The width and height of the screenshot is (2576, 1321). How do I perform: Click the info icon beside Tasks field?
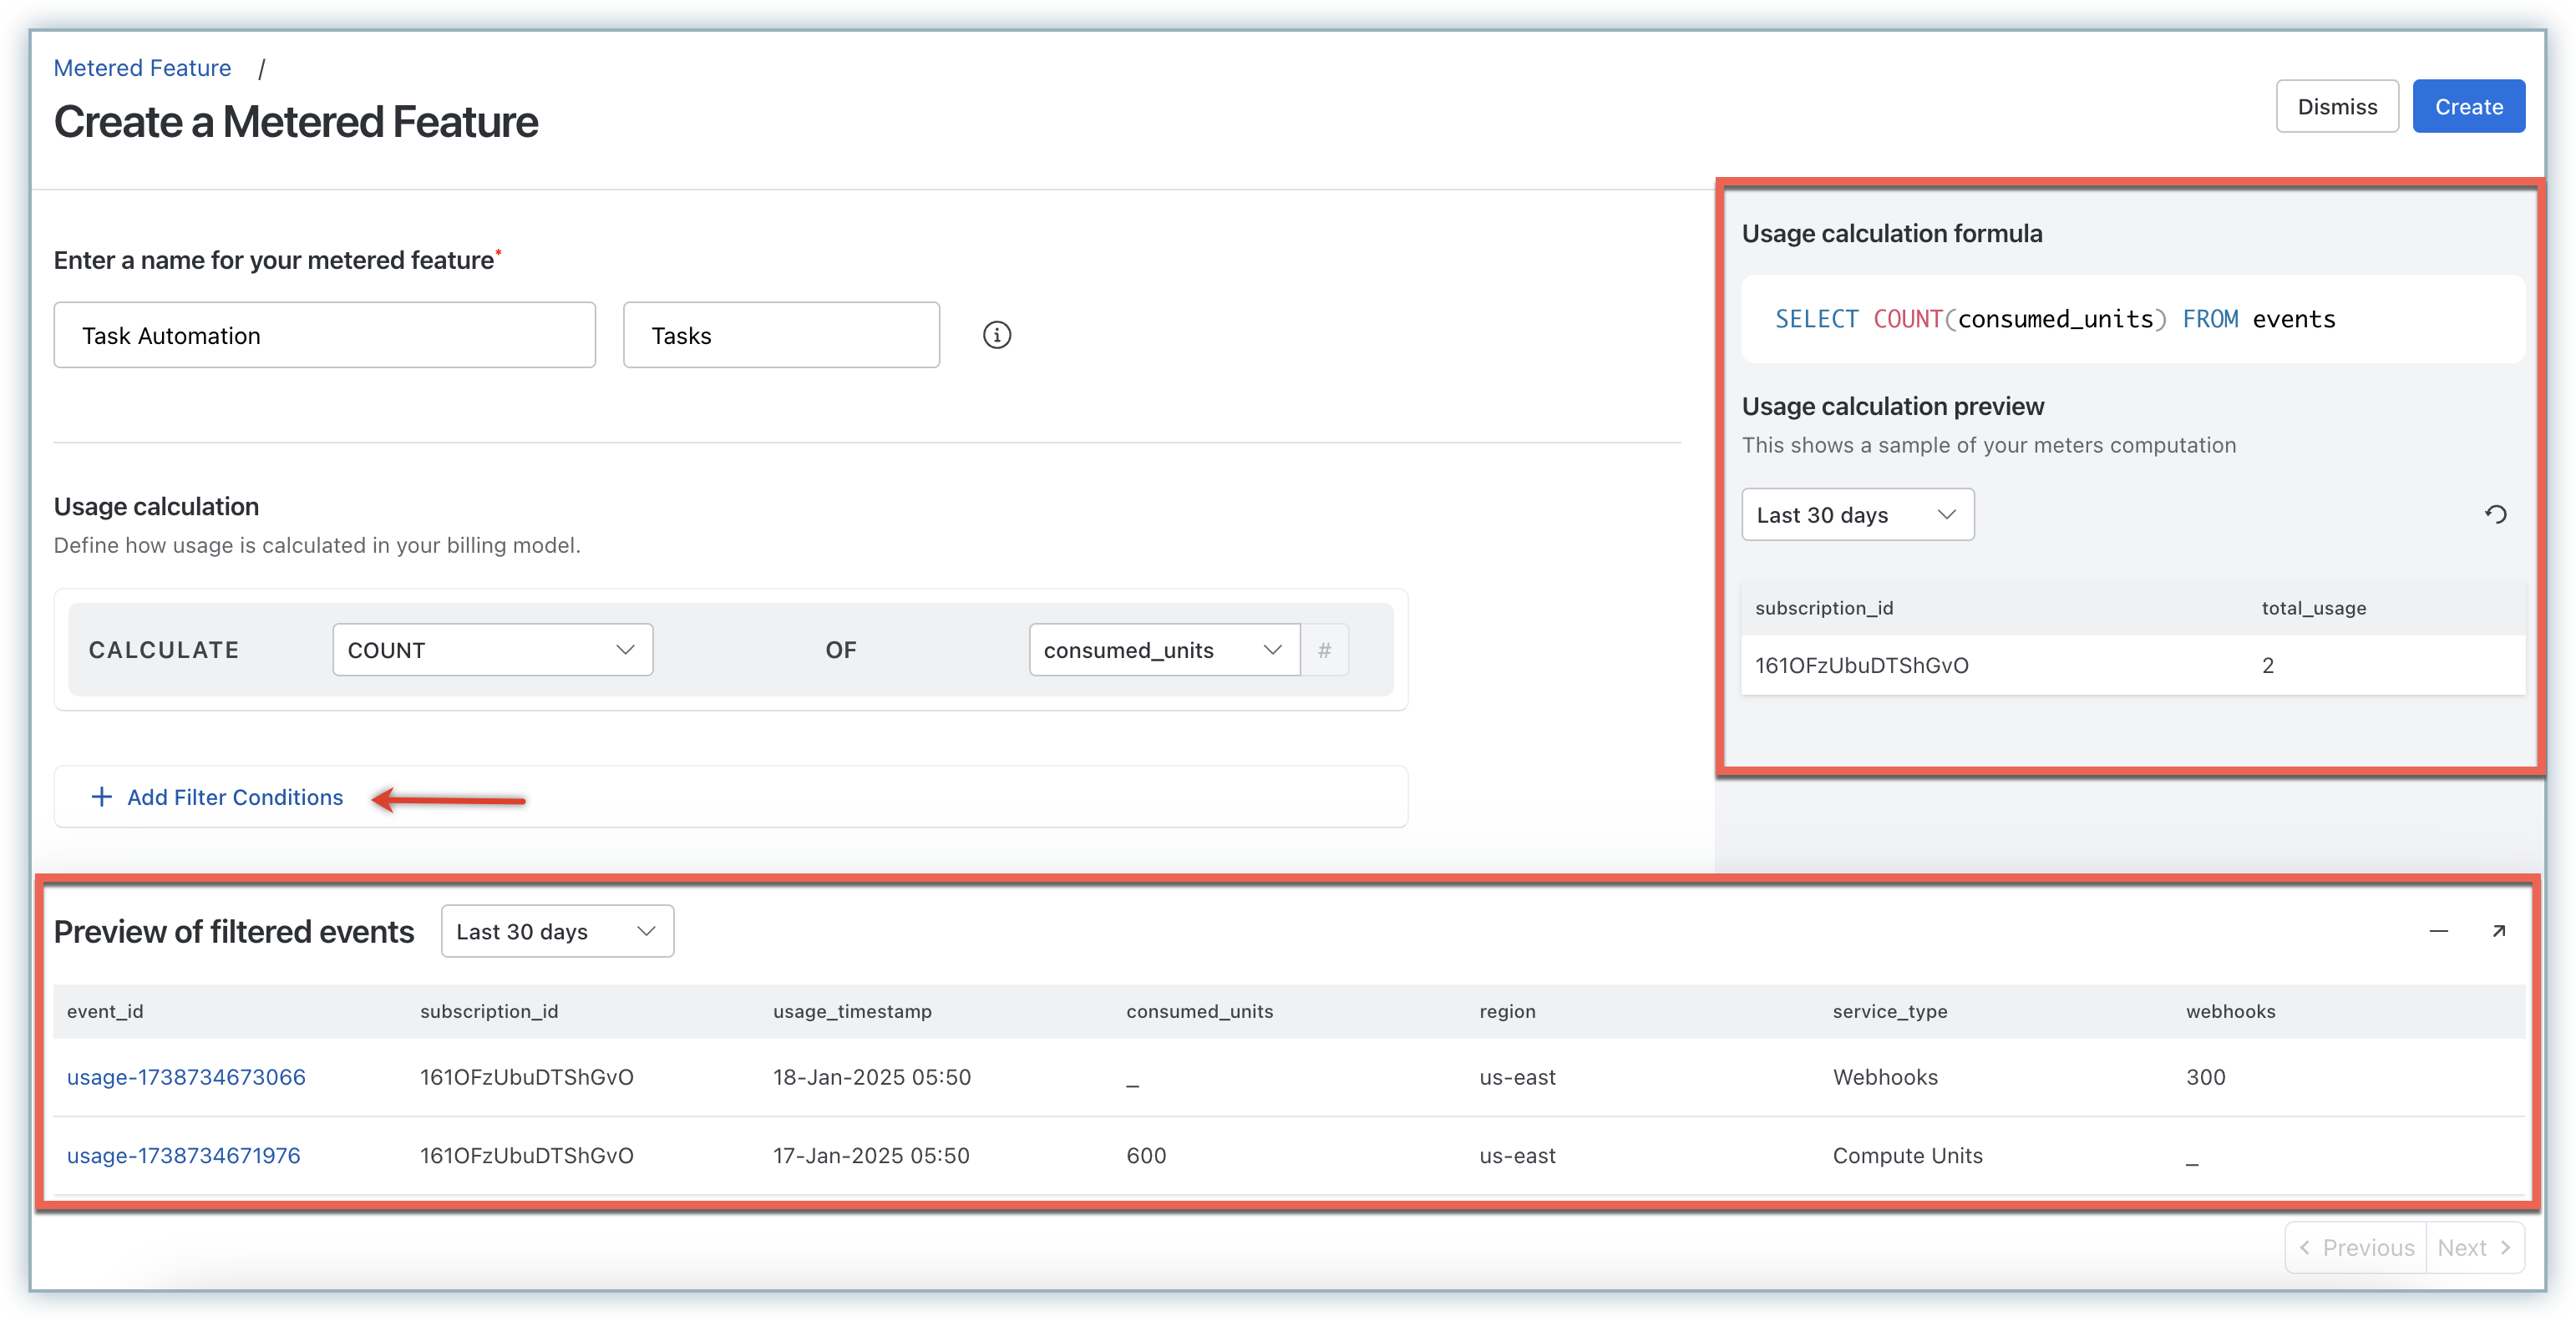996,335
